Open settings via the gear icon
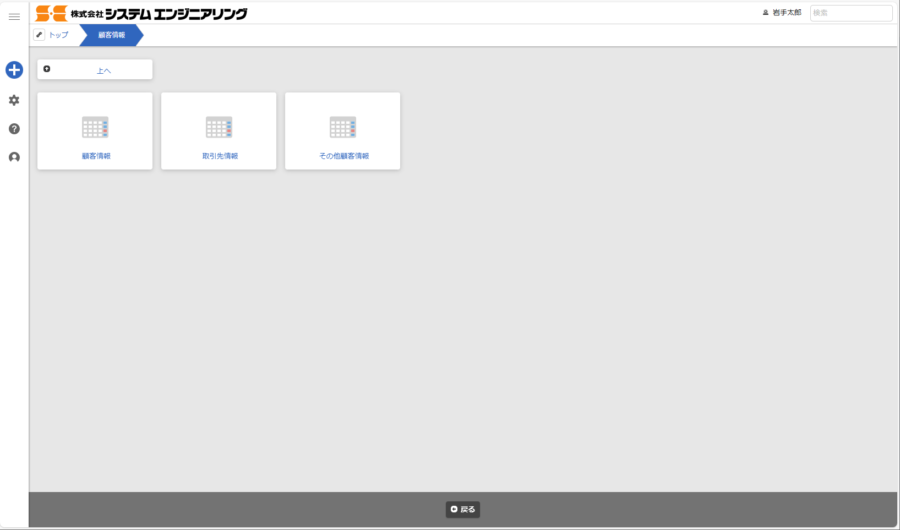 click(14, 100)
